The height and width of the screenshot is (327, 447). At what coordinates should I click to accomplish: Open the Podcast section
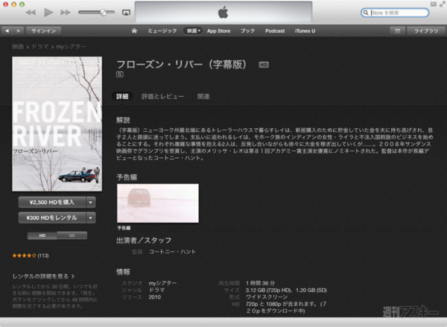point(275,31)
